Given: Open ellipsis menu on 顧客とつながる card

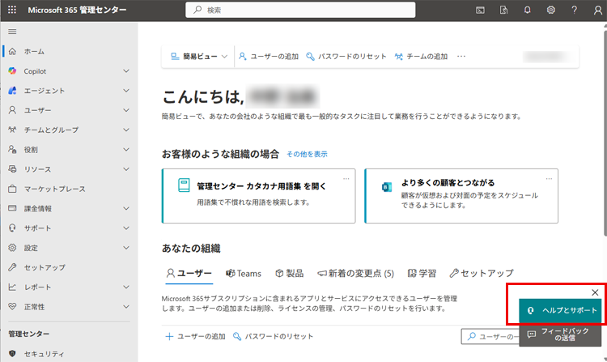Looking at the screenshot, I should coord(549,178).
